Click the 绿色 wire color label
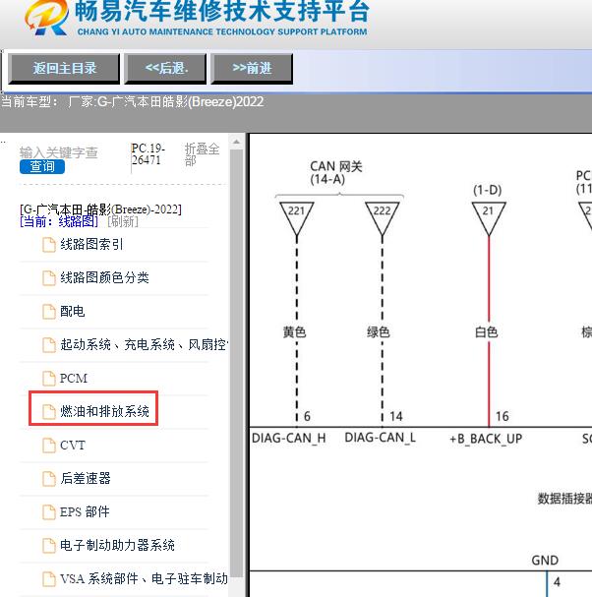The image size is (592, 597). pos(378,332)
